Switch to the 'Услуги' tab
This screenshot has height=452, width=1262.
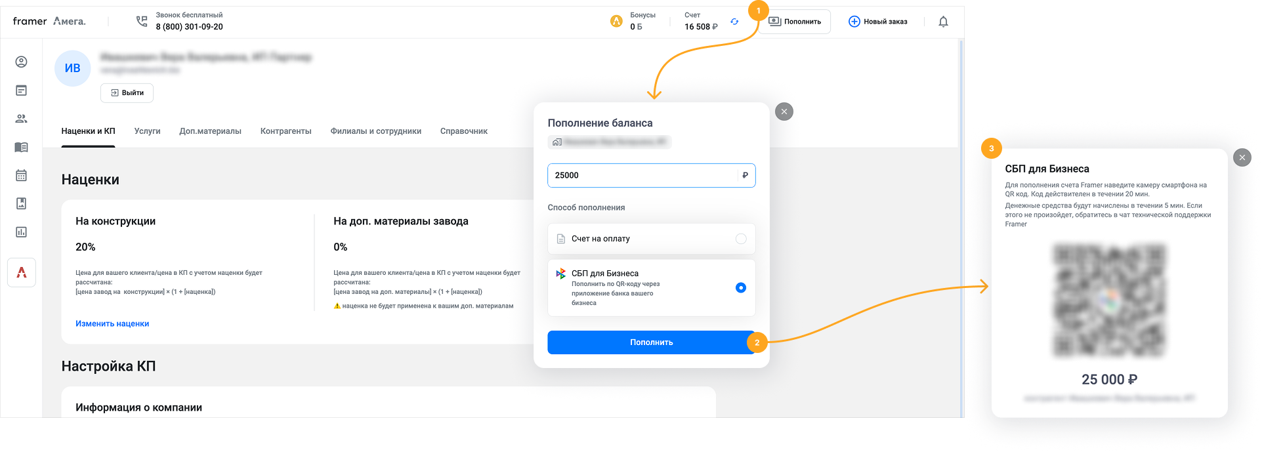(147, 131)
